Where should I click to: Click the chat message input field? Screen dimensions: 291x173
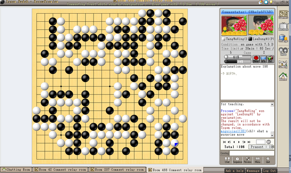[x=252, y=153]
